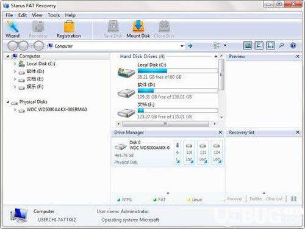
Task: Click the blue go arrow next to address bar
Action: point(190,46)
